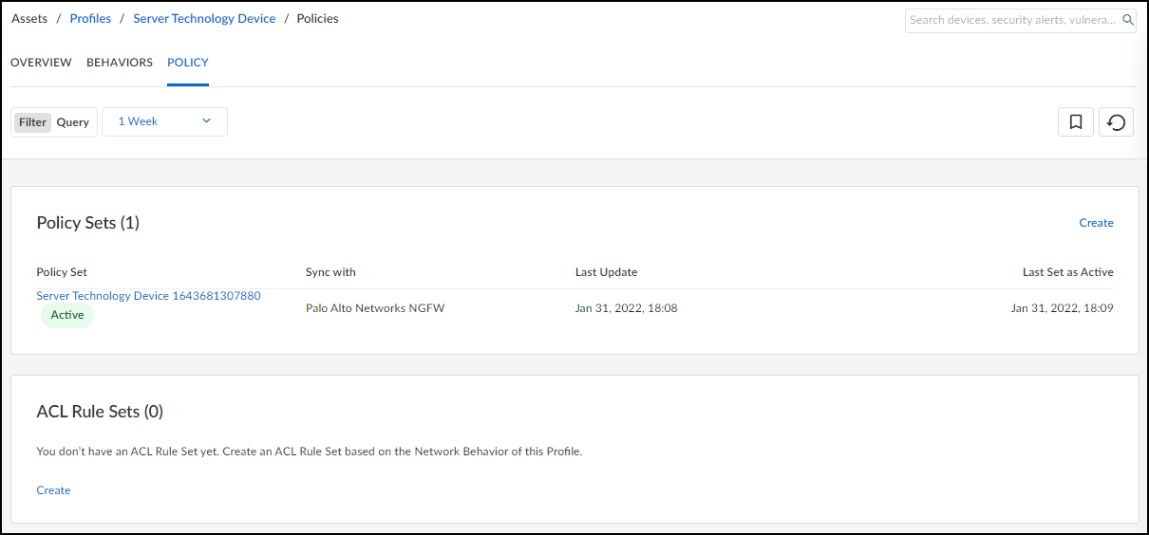This screenshot has width=1149, height=535.
Task: Open the Overview tab
Action: [41, 63]
